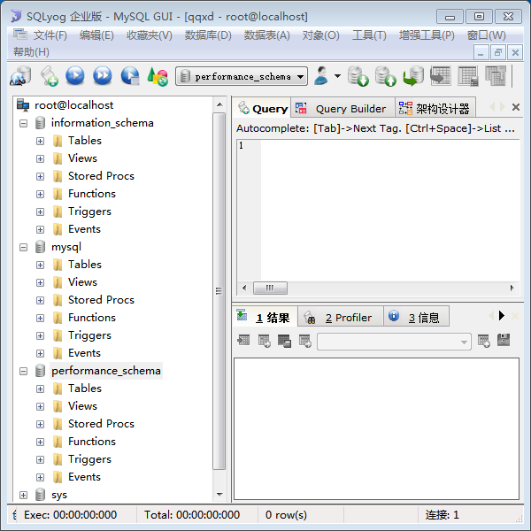Click the refresh object browser shapes icon
The height and width of the screenshot is (531, 531).
[158, 76]
